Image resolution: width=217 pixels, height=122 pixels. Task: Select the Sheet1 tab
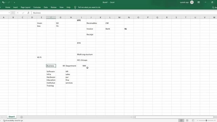point(12,117)
